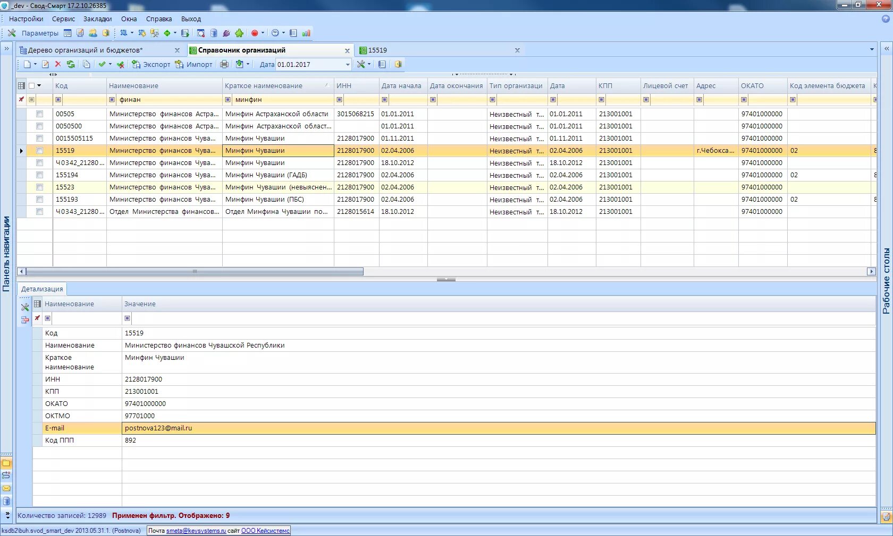This screenshot has width=893, height=536.
Task: Click the scroll right arrow of grid
Action: click(x=871, y=271)
